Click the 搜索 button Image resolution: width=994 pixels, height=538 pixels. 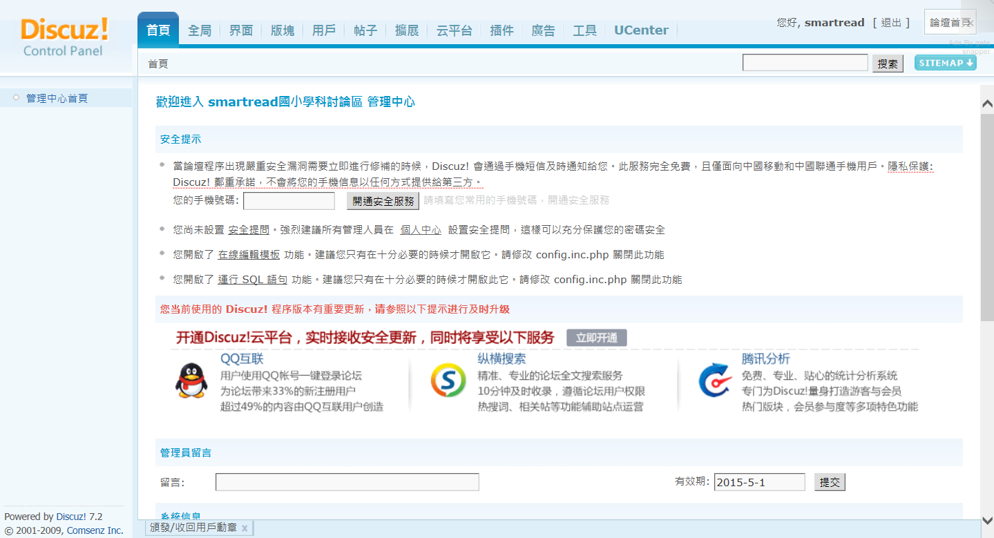click(x=888, y=64)
